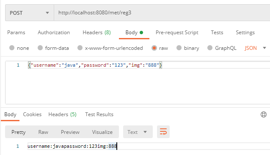Select the form-data radio button
The image size is (270, 155).
click(40, 48)
